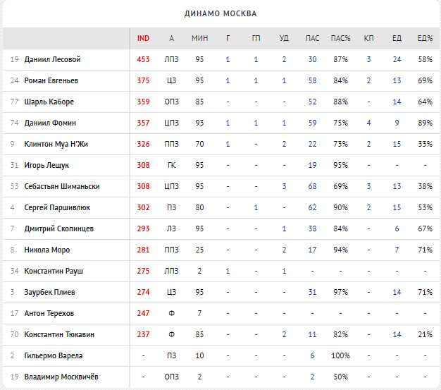Image resolution: width=441 pixels, height=390 pixels.
Task: Click IND value 281 for Моро
Action: pyautogui.click(x=143, y=250)
